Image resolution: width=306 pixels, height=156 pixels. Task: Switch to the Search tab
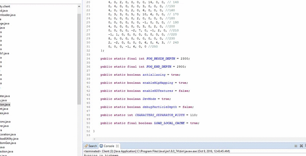91,146
